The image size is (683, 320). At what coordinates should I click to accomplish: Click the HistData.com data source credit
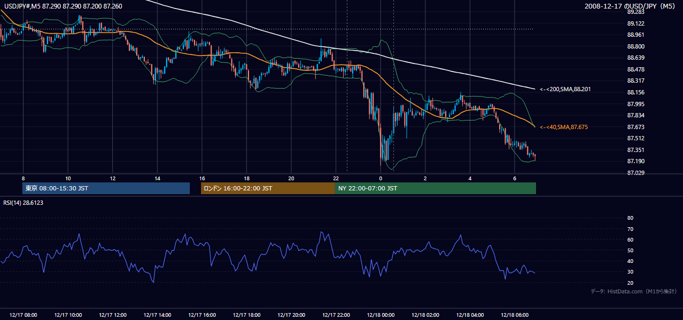pyautogui.click(x=633, y=291)
